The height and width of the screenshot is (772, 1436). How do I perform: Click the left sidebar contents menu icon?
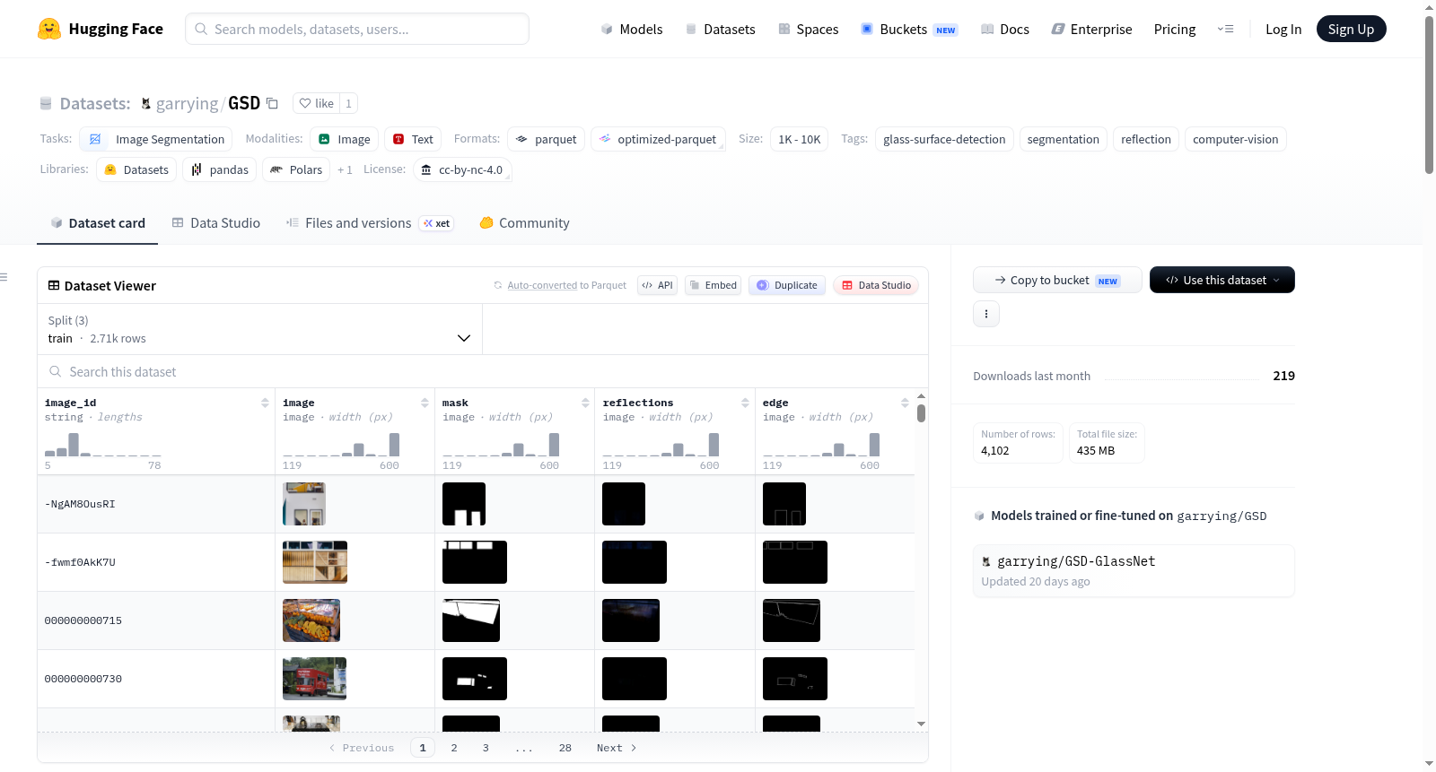[x=4, y=277]
